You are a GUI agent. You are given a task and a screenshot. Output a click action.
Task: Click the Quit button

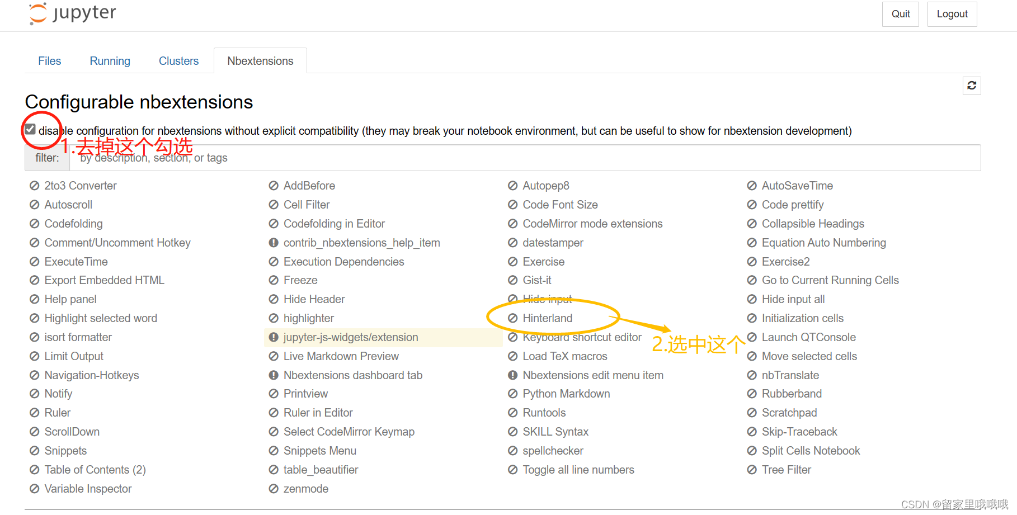[x=901, y=14]
